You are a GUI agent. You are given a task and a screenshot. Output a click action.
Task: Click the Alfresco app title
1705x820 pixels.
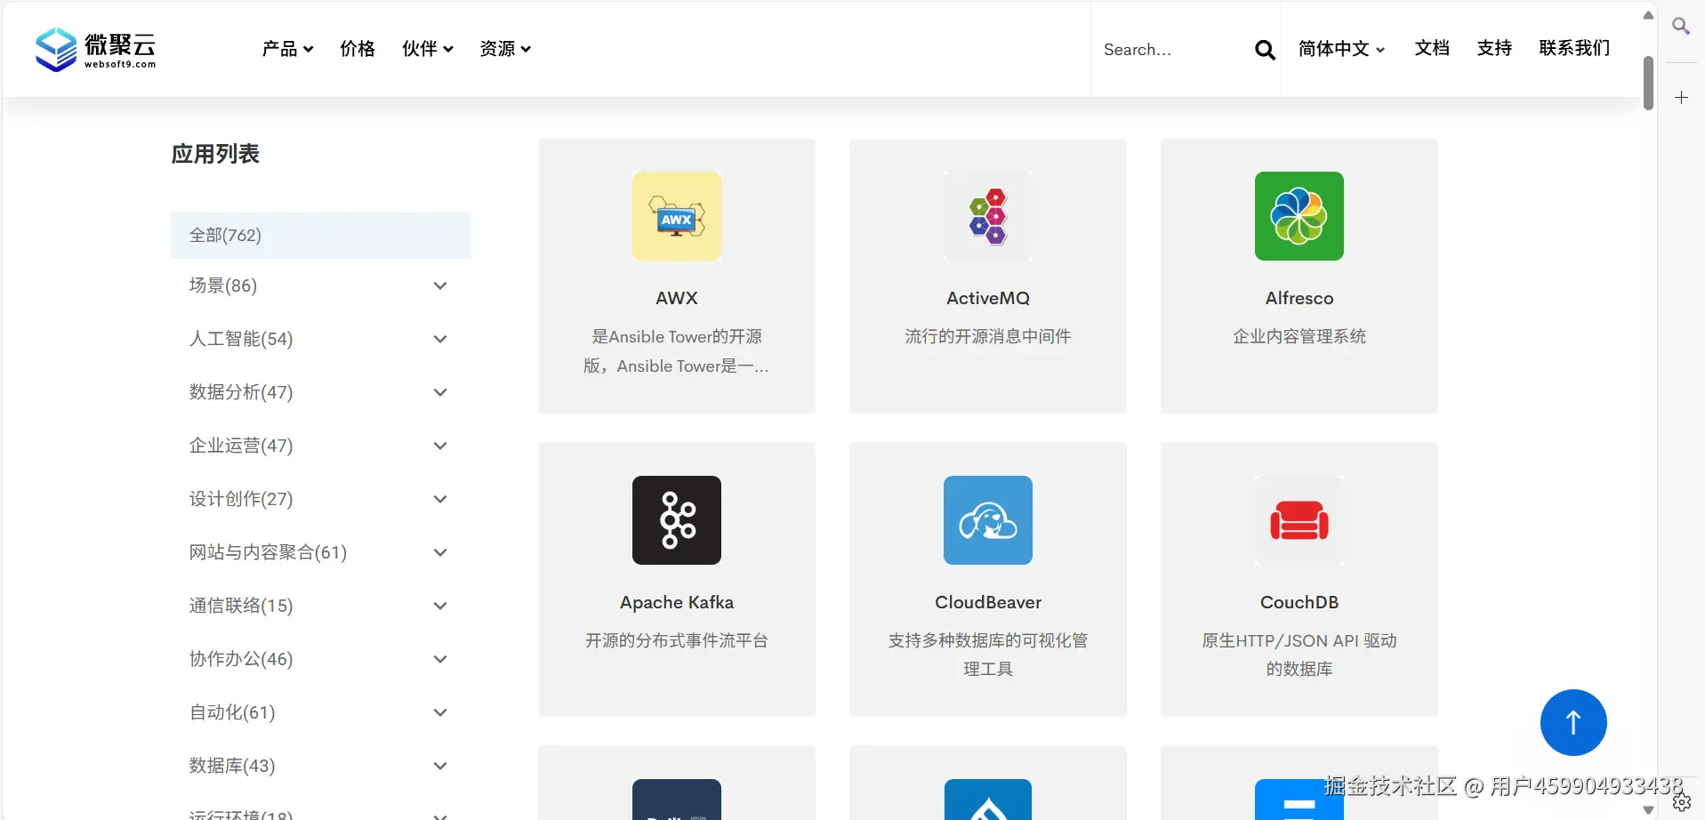pos(1299,298)
